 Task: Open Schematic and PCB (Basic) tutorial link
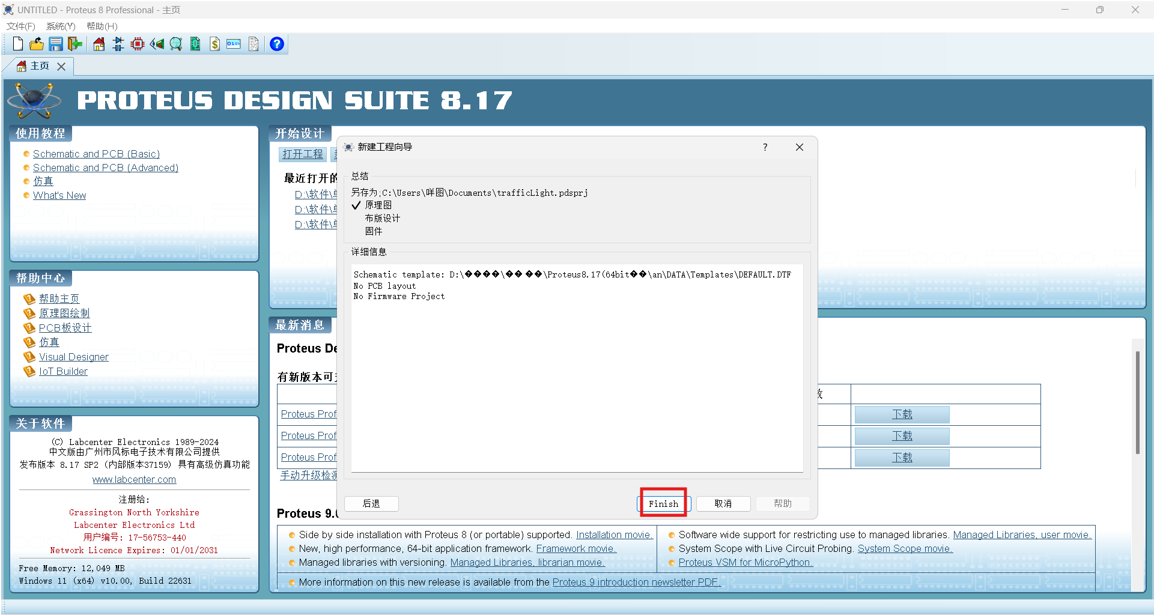(x=96, y=154)
